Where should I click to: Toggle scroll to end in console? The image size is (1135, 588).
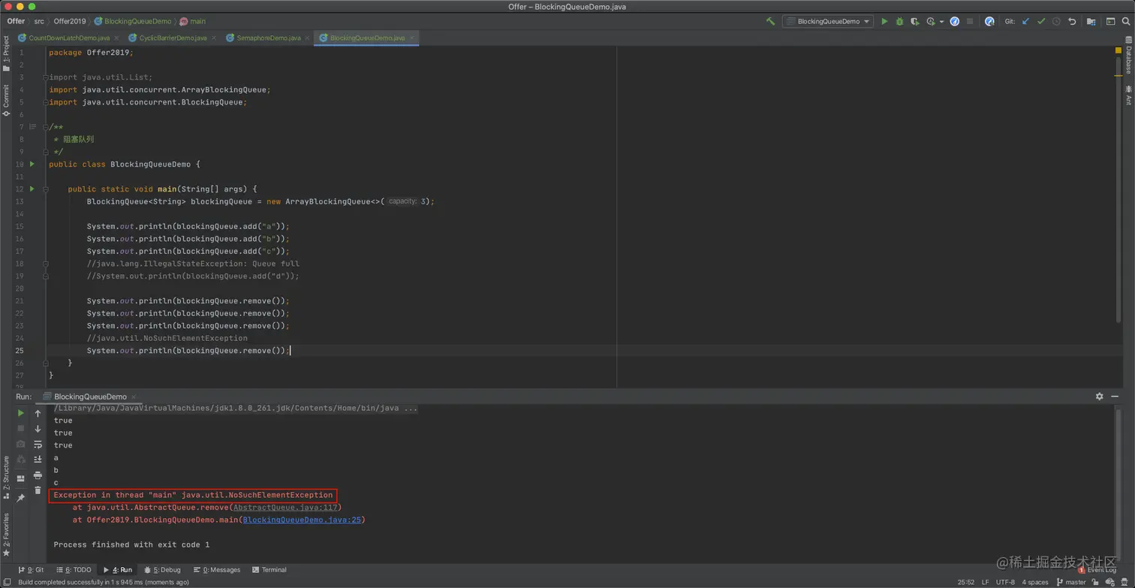38,460
